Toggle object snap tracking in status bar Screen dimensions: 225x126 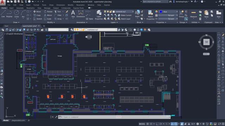(x=172, y=124)
